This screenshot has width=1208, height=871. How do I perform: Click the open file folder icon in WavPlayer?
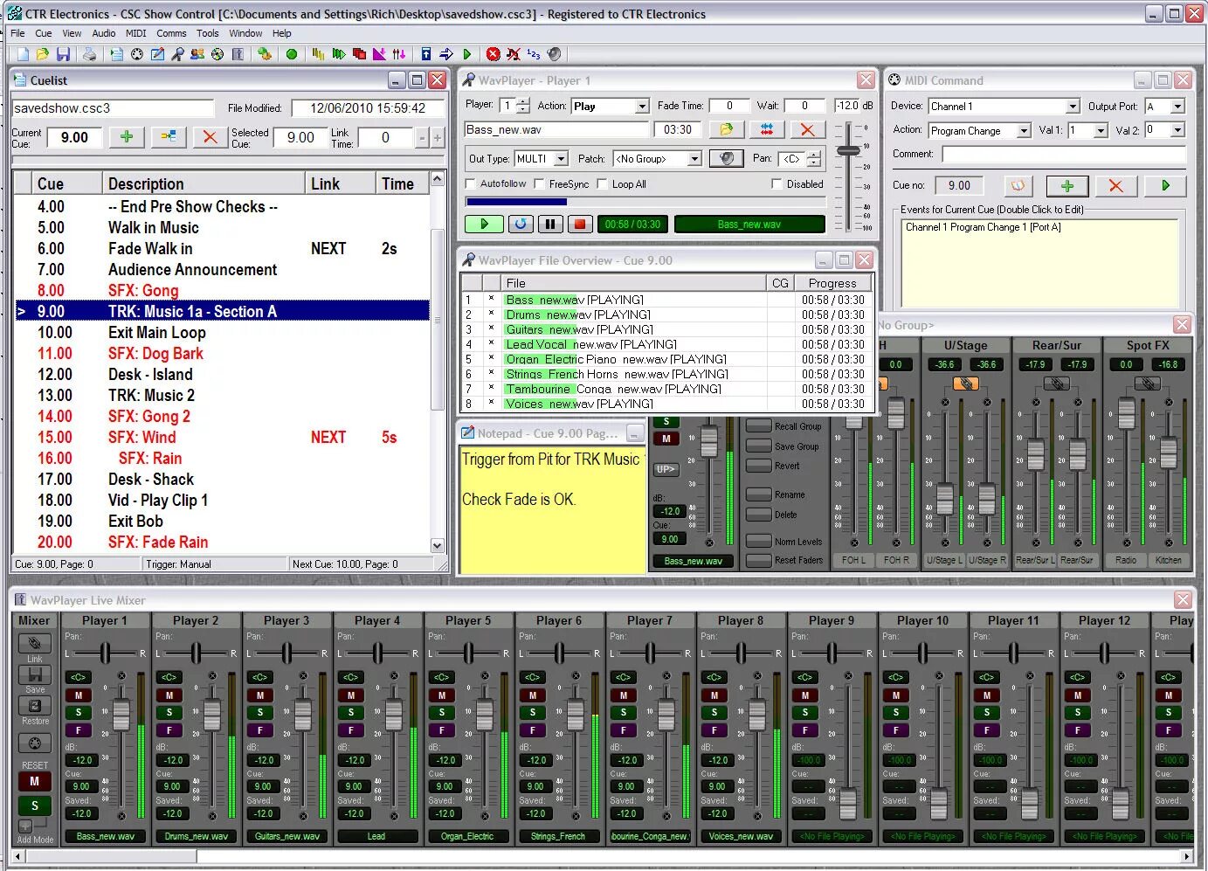pyautogui.click(x=726, y=129)
